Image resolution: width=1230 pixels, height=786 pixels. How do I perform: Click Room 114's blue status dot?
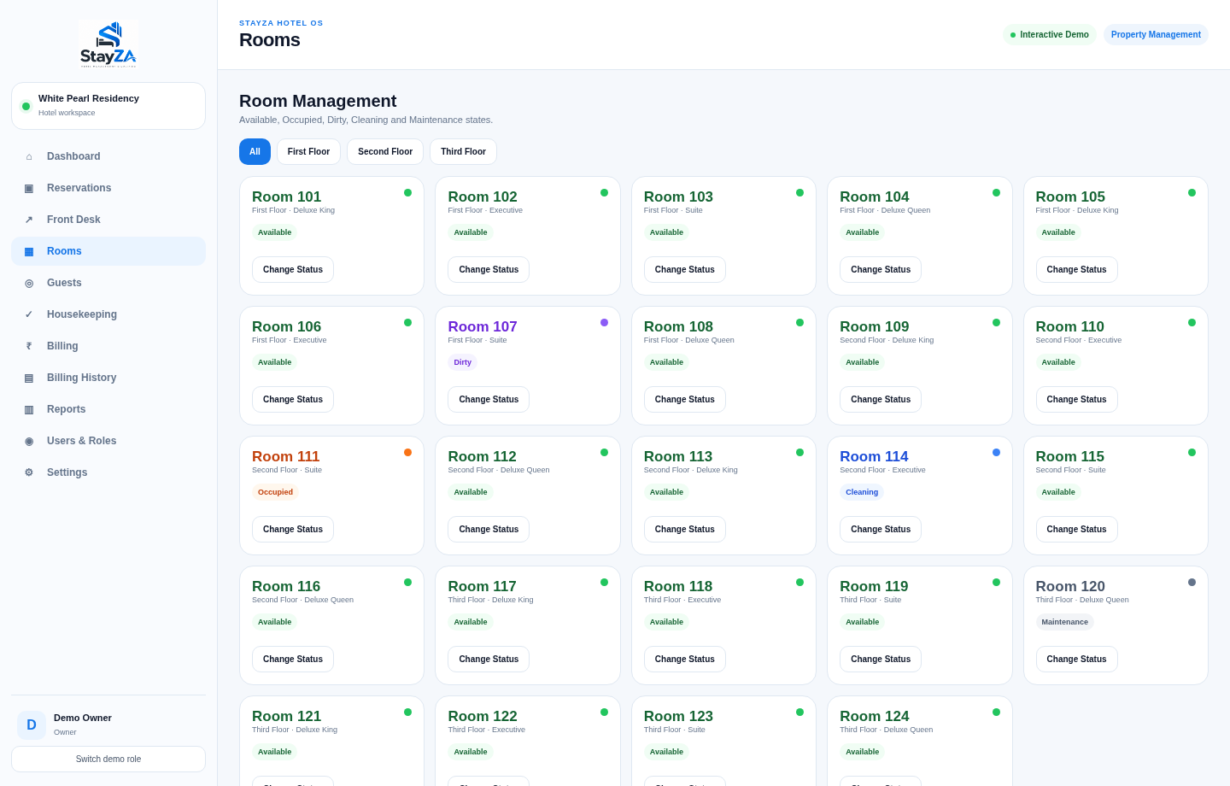tap(996, 453)
